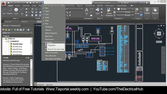
Task: Expand the Groups panel dropdown
Action: (139, 18)
